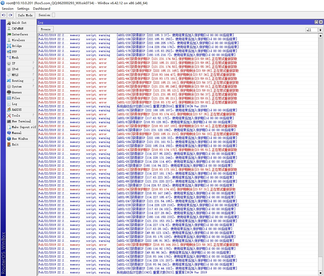Select error log row for ADSL-150 with 218.93.164.201
The height and width of the screenshot is (276, 324).
(178, 245)
